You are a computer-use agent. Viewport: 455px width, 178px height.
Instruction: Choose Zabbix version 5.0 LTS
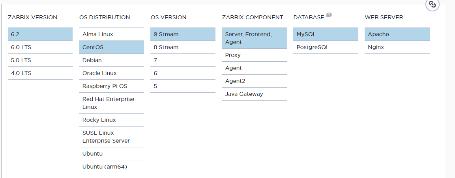40,60
